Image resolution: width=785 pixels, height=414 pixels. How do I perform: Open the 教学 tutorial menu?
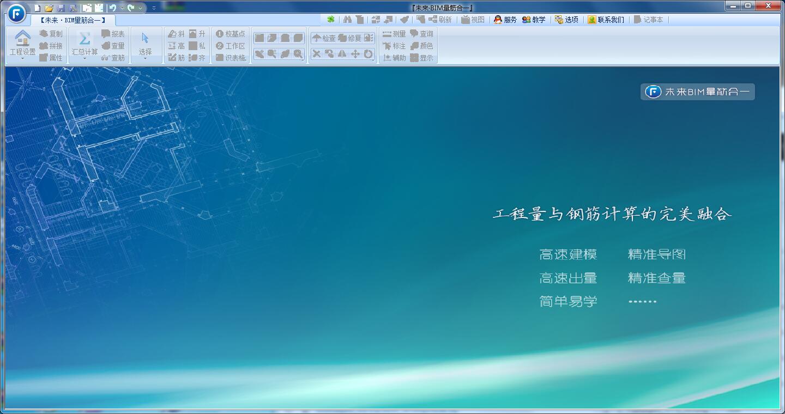coord(534,20)
